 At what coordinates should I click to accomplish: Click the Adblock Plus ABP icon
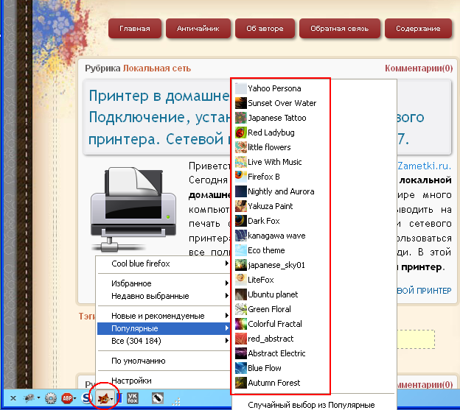point(67,398)
